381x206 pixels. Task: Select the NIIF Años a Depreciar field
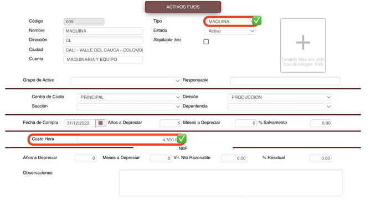(x=85, y=159)
